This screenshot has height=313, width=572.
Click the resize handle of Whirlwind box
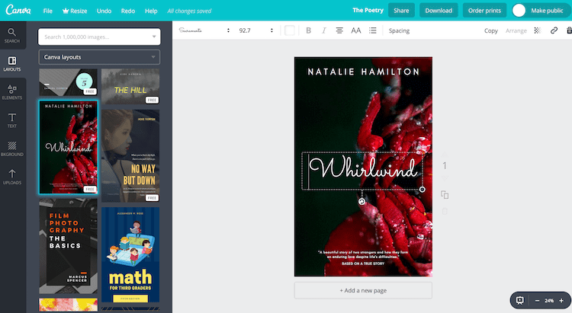pyautogui.click(x=422, y=190)
